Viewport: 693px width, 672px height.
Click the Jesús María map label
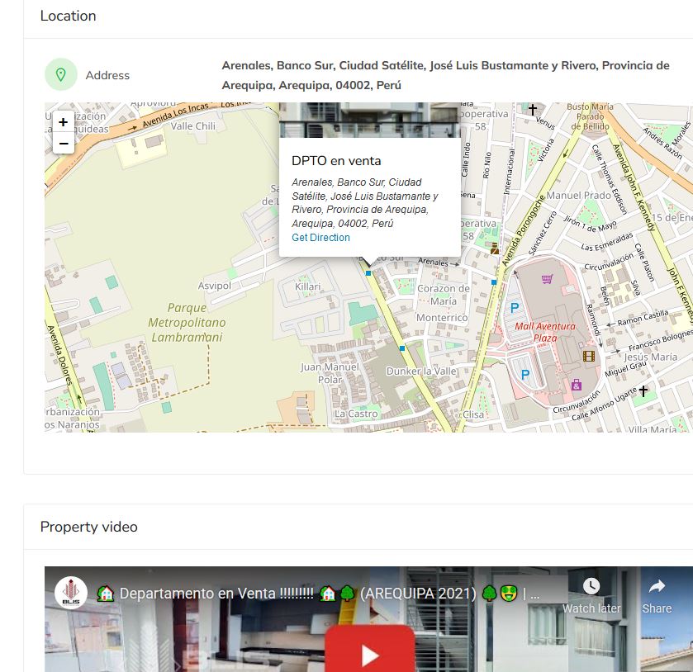point(651,357)
